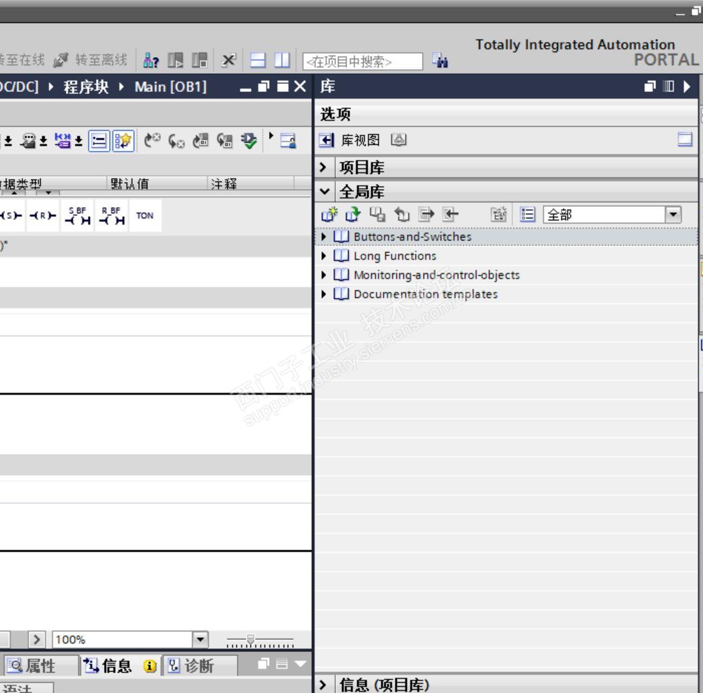Click in the project search field

click(363, 61)
